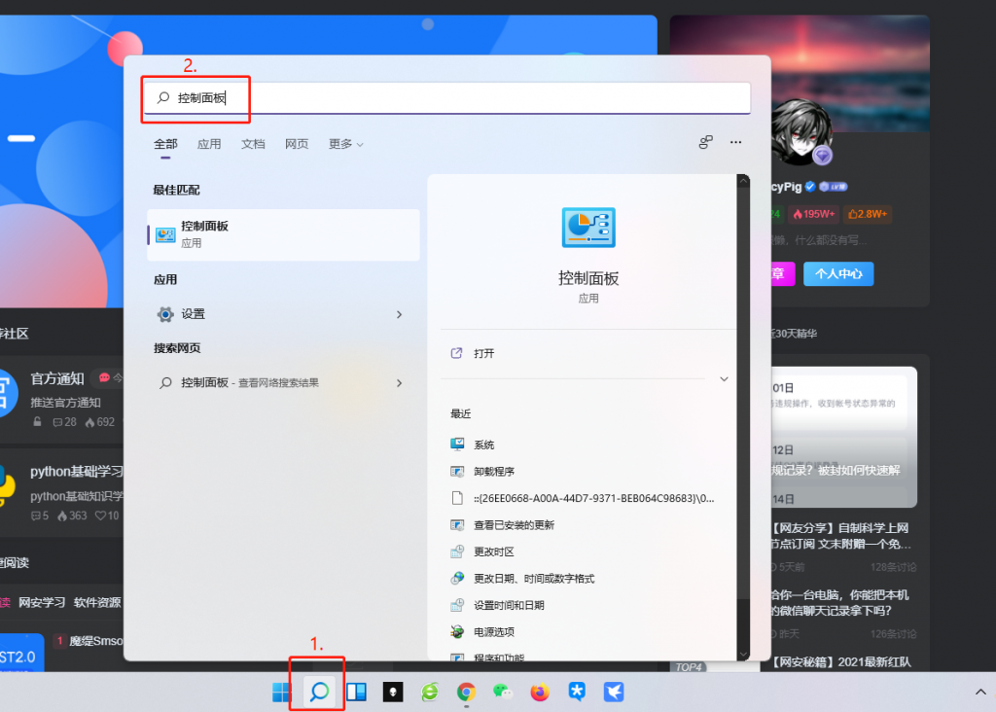Image resolution: width=996 pixels, height=712 pixels.
Task: Click the 卸载程序 icon
Action: point(457,472)
